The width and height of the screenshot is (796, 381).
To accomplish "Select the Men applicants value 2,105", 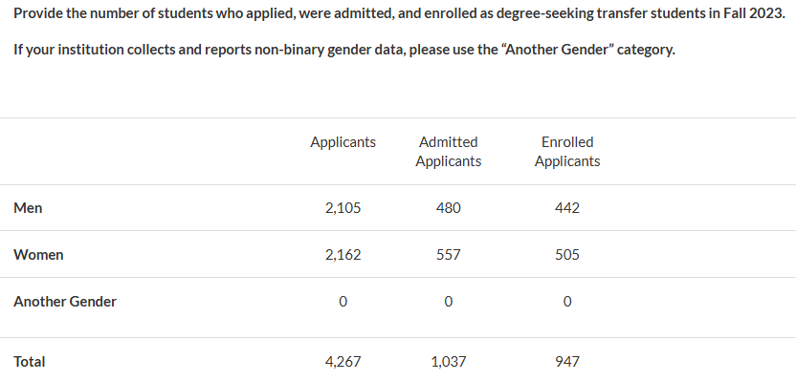I will click(343, 208).
